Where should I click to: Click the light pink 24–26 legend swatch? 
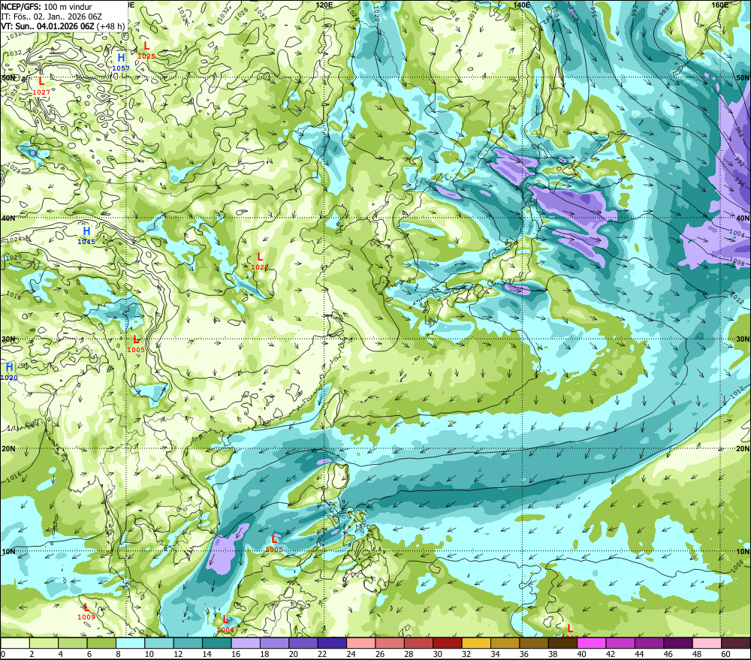point(360,643)
